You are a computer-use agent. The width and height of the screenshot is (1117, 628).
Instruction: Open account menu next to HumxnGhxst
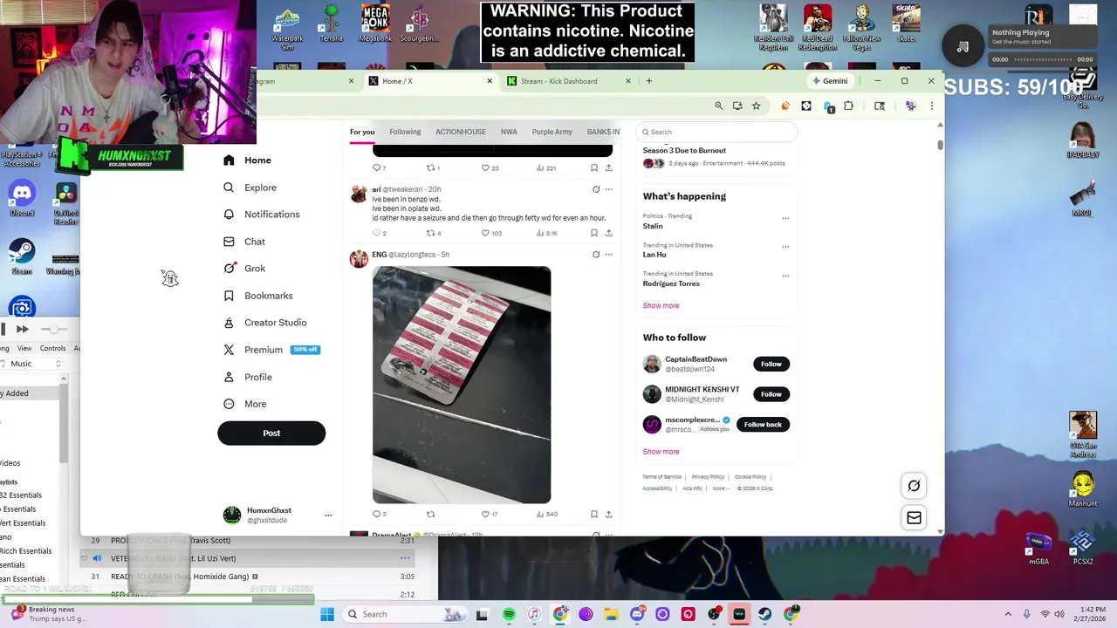(328, 515)
